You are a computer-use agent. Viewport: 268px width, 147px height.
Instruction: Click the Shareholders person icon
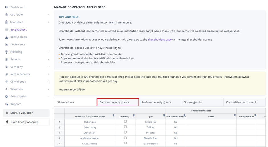coord(7,37)
